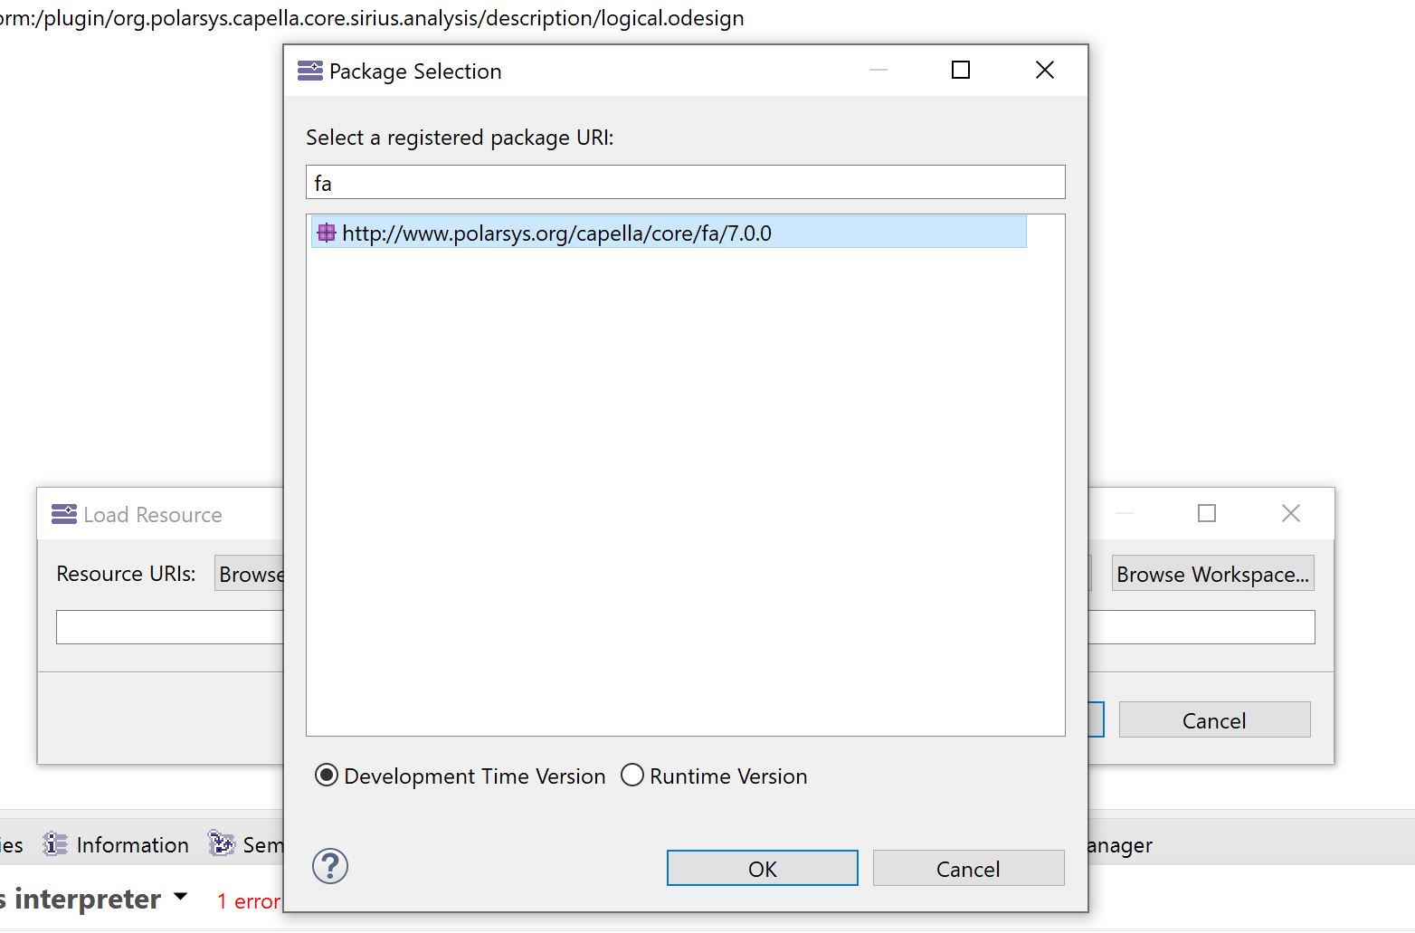Screen dimensions: 1415x933
Task: Click the Package Selection title bar icon
Action: (x=310, y=71)
